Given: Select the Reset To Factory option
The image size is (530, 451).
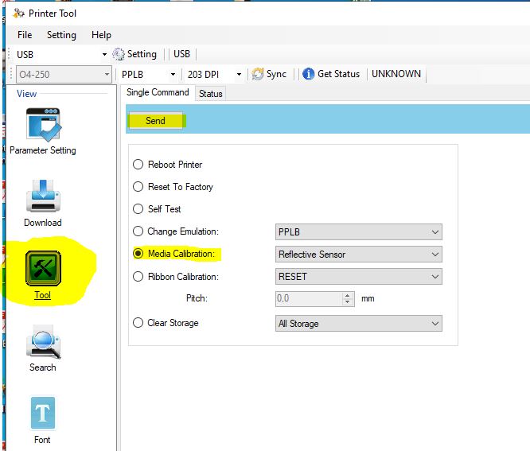Looking at the screenshot, I should click(138, 187).
